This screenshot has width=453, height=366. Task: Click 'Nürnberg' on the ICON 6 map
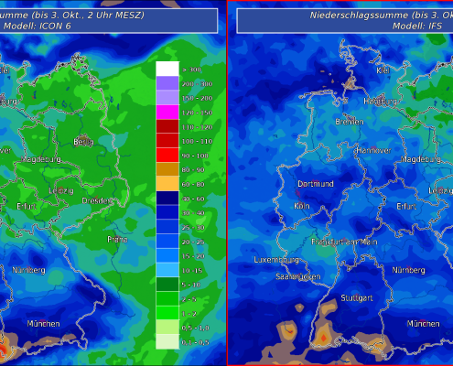click(x=28, y=270)
